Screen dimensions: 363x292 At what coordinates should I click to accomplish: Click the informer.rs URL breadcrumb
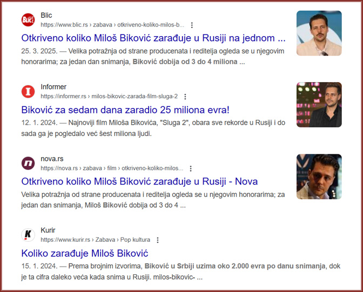[109, 96]
